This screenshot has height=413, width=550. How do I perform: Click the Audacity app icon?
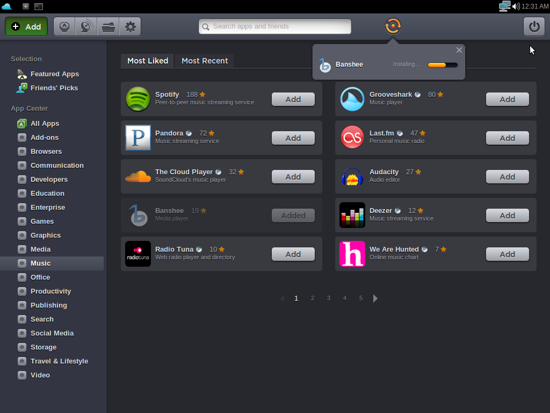(x=352, y=176)
